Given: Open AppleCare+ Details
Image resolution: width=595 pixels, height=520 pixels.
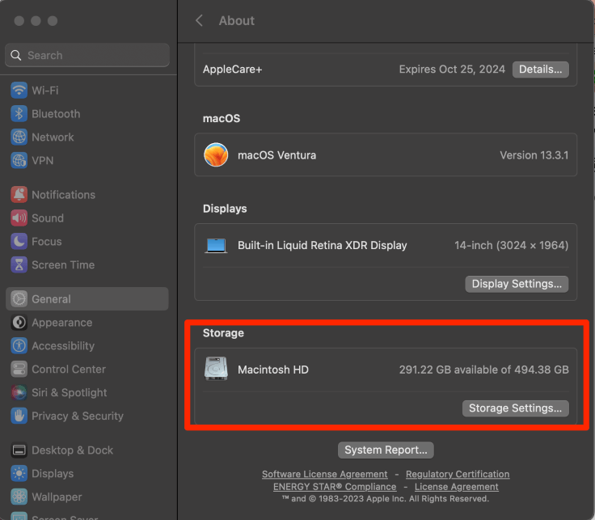Looking at the screenshot, I should [540, 70].
